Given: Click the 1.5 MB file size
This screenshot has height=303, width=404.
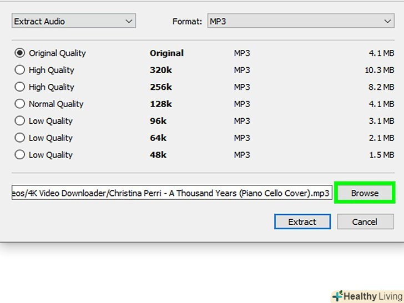Looking at the screenshot, I should click(382, 155).
